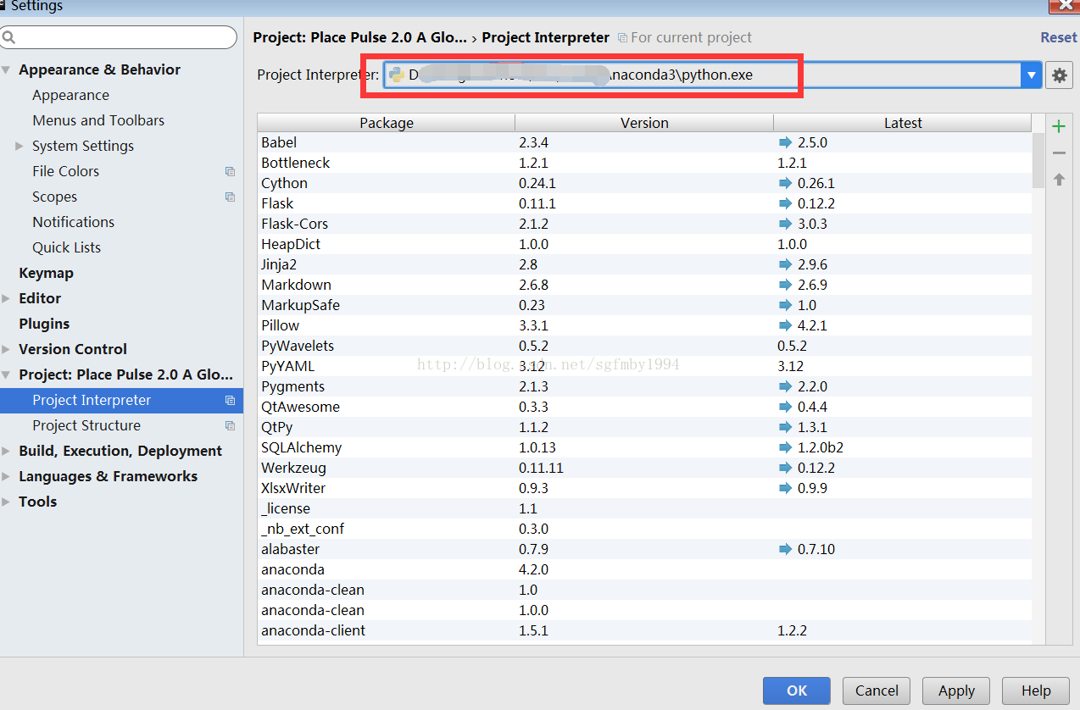Collapse the Appearance & Behavior section
This screenshot has width=1080, height=710.
tap(7, 69)
